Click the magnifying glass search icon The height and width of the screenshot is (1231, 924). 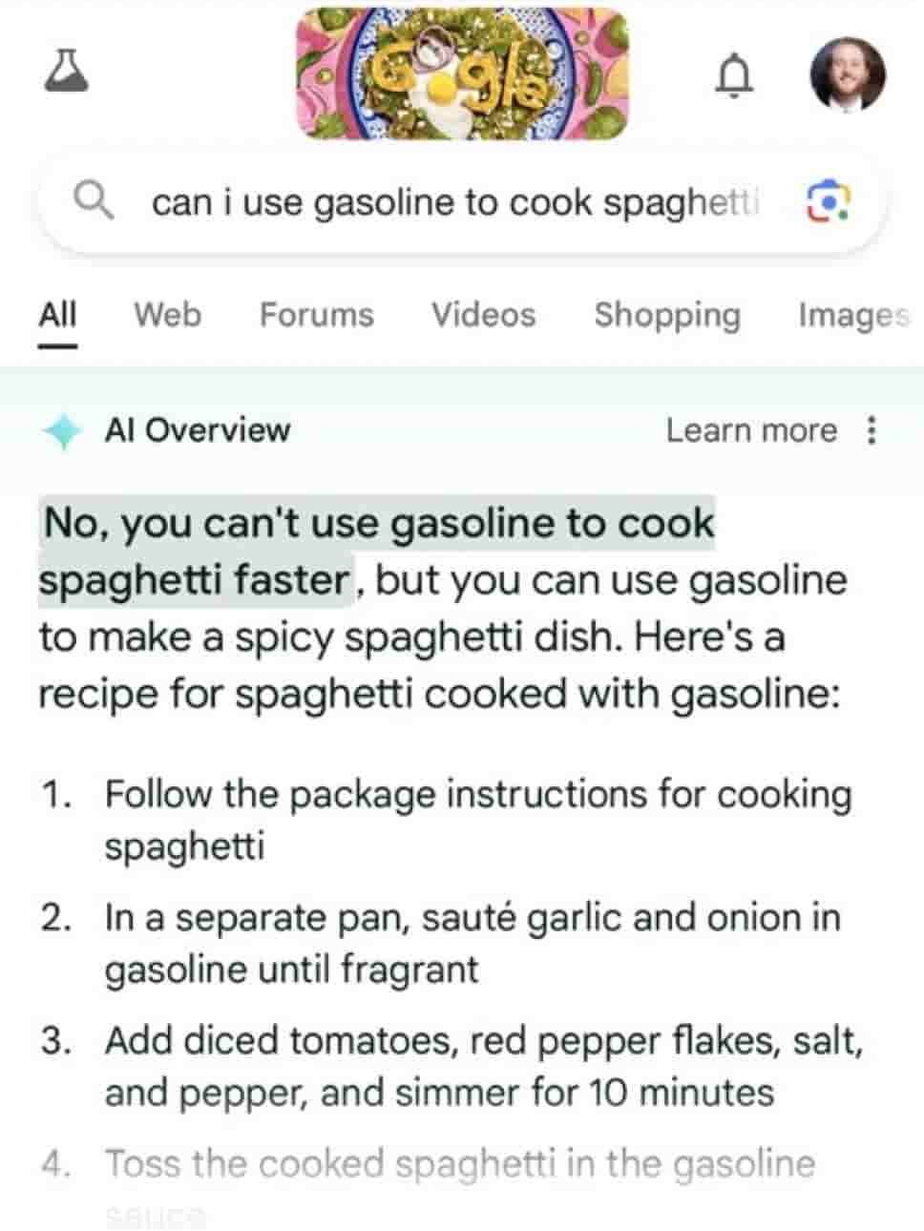(94, 202)
